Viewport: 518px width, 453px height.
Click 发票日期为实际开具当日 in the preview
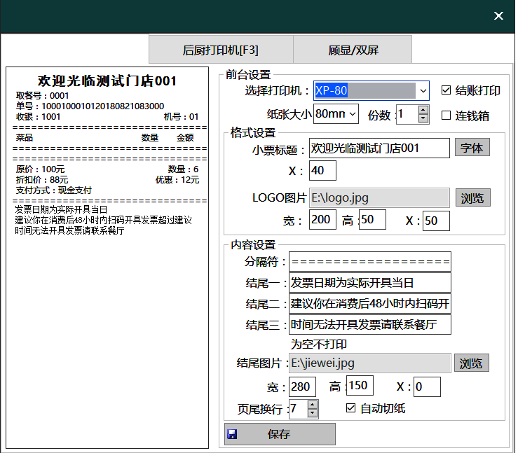[61, 209]
